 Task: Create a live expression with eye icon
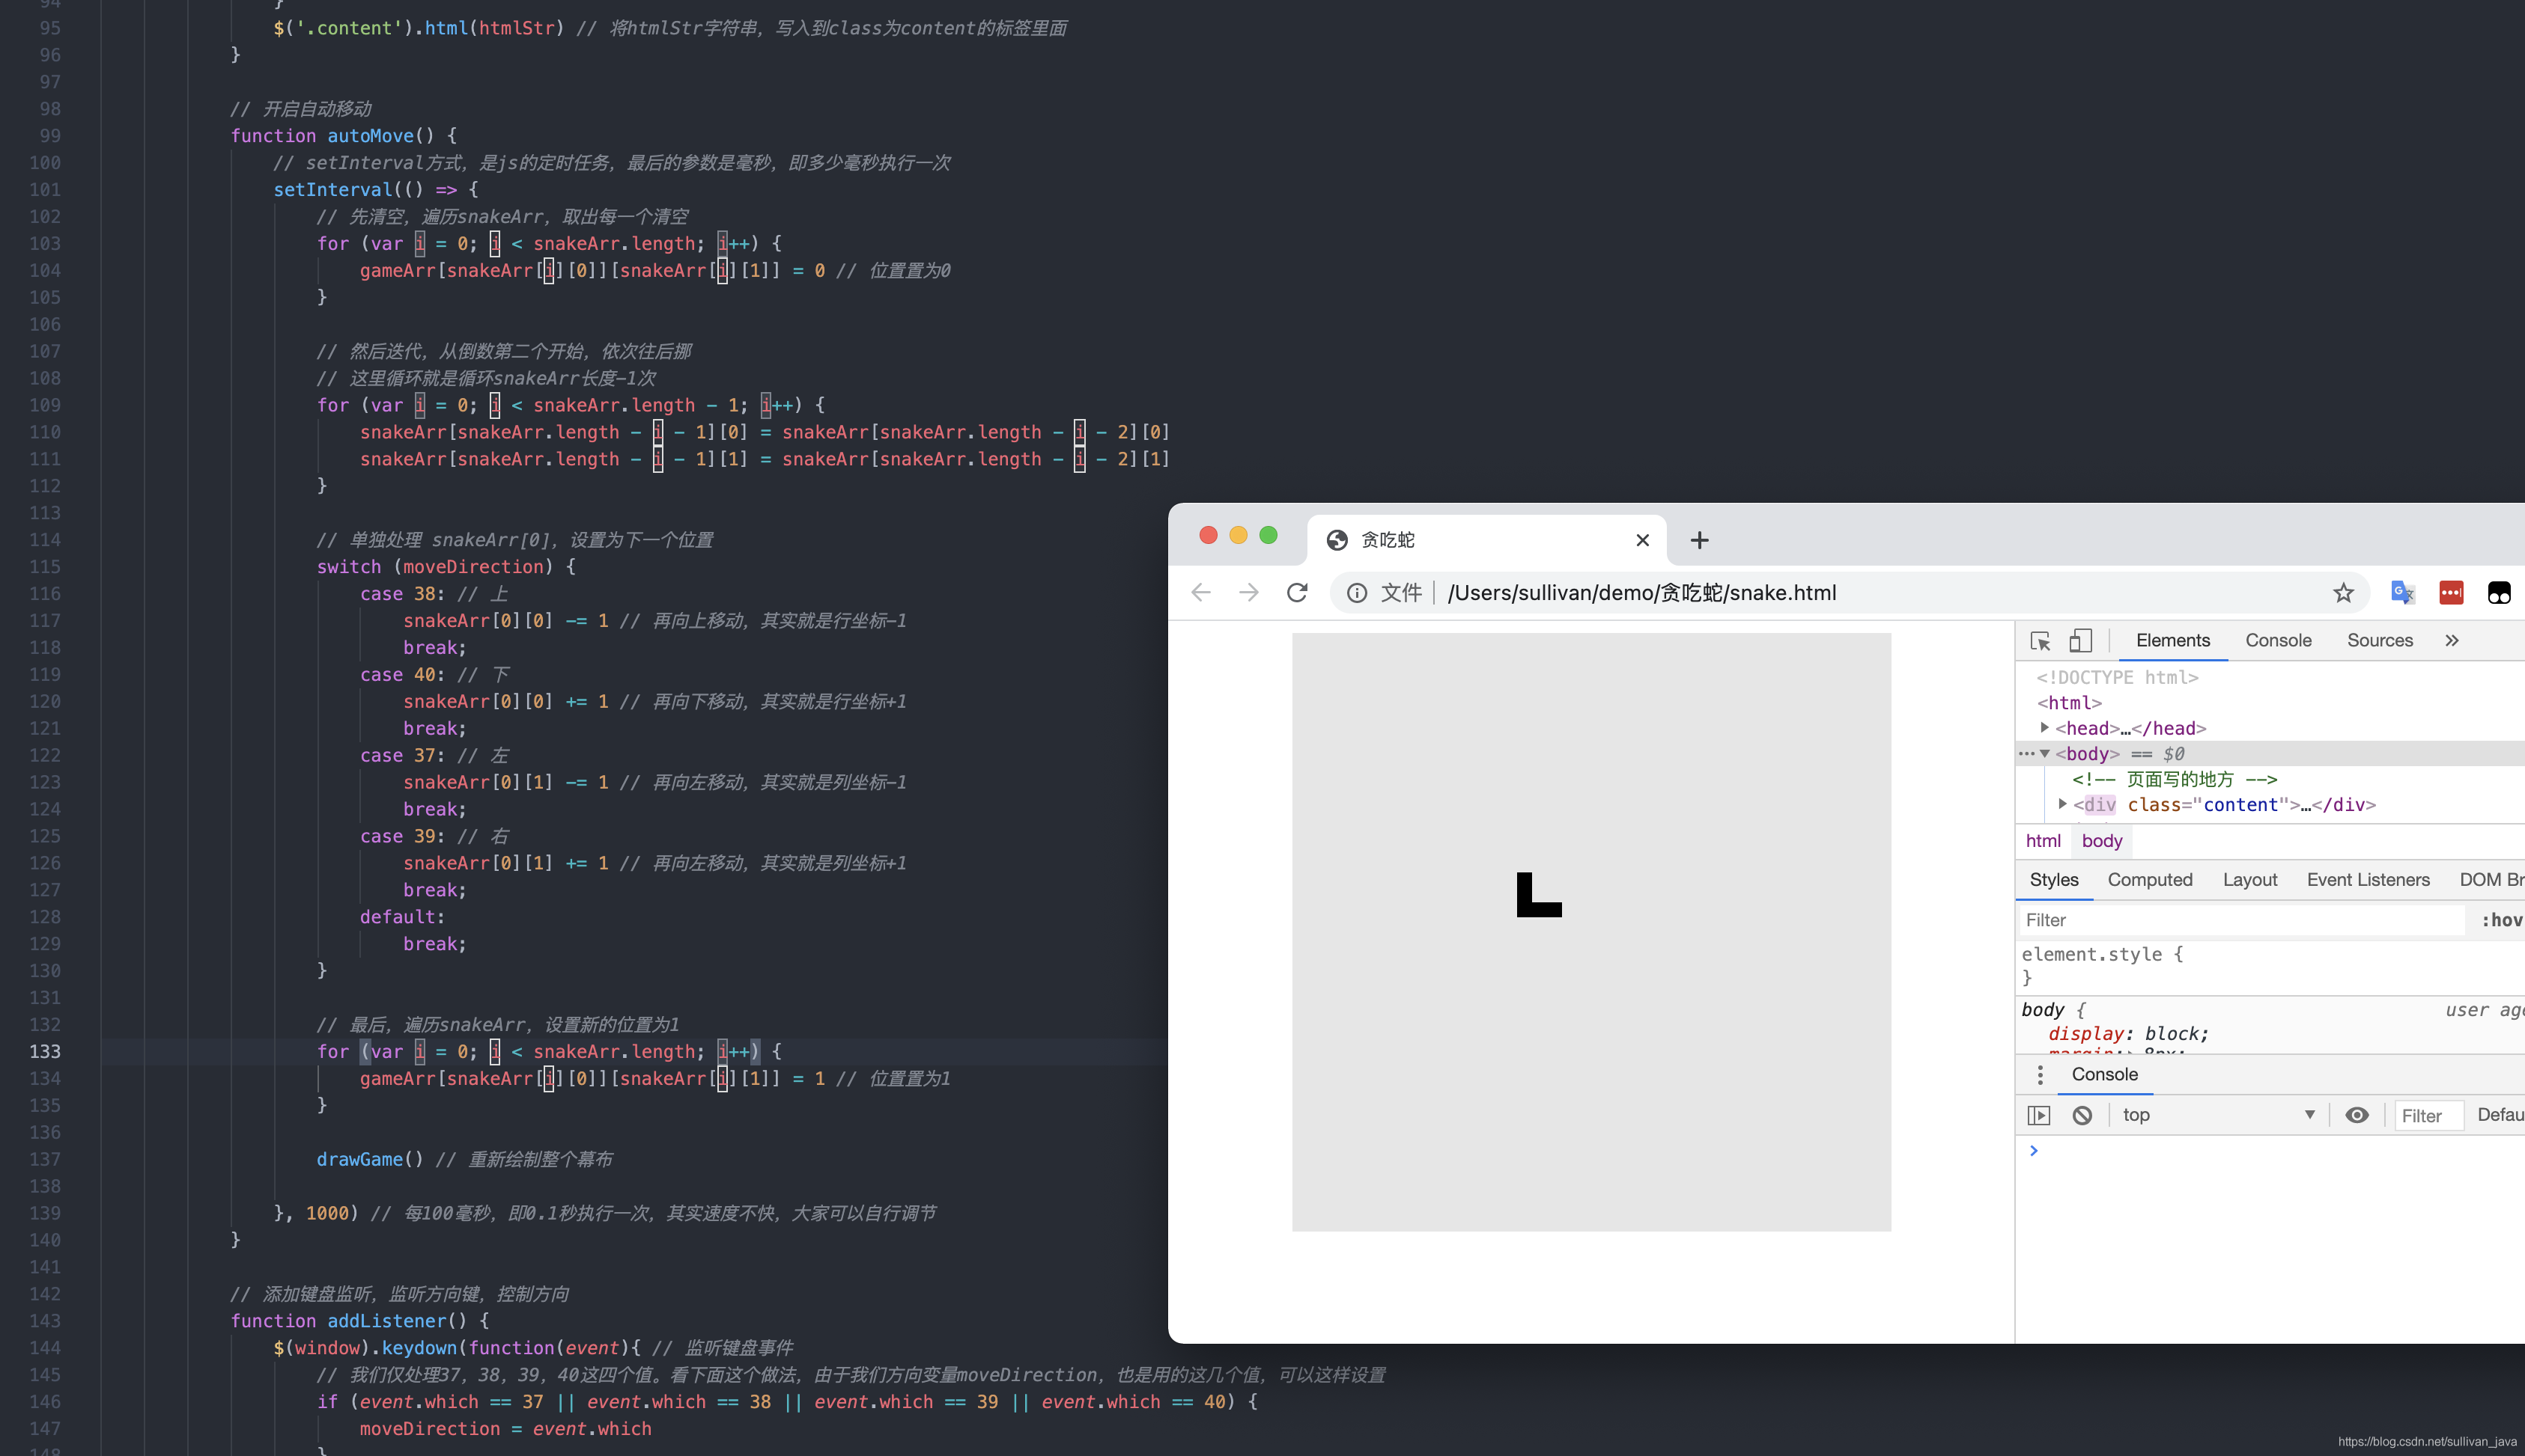[x=2357, y=1115]
